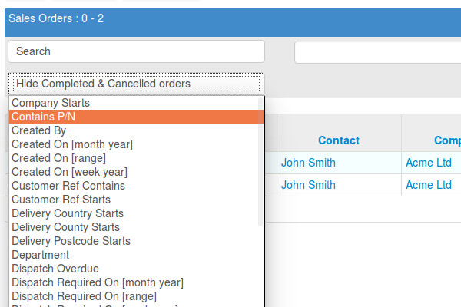The height and width of the screenshot is (307, 461).
Task: Choose the Contains P/N filter option
Action: coord(44,117)
